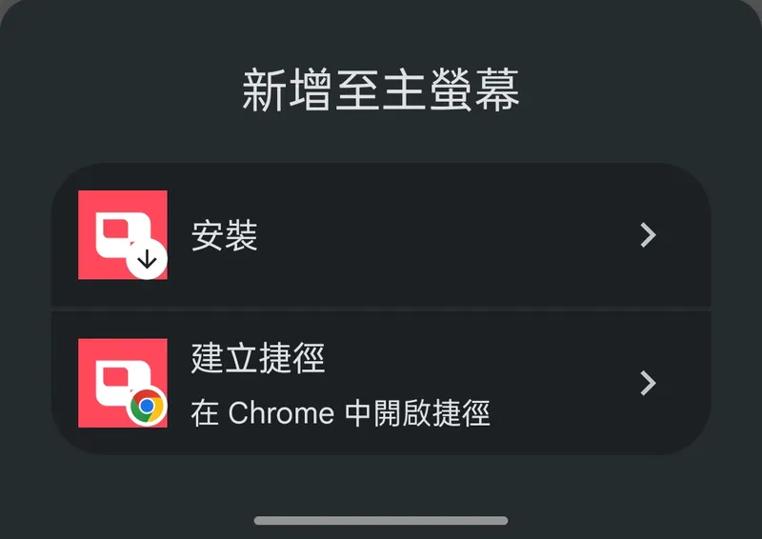Tap the dark sheet background below the options
Viewport: 762px width, 539px height.
click(381, 484)
